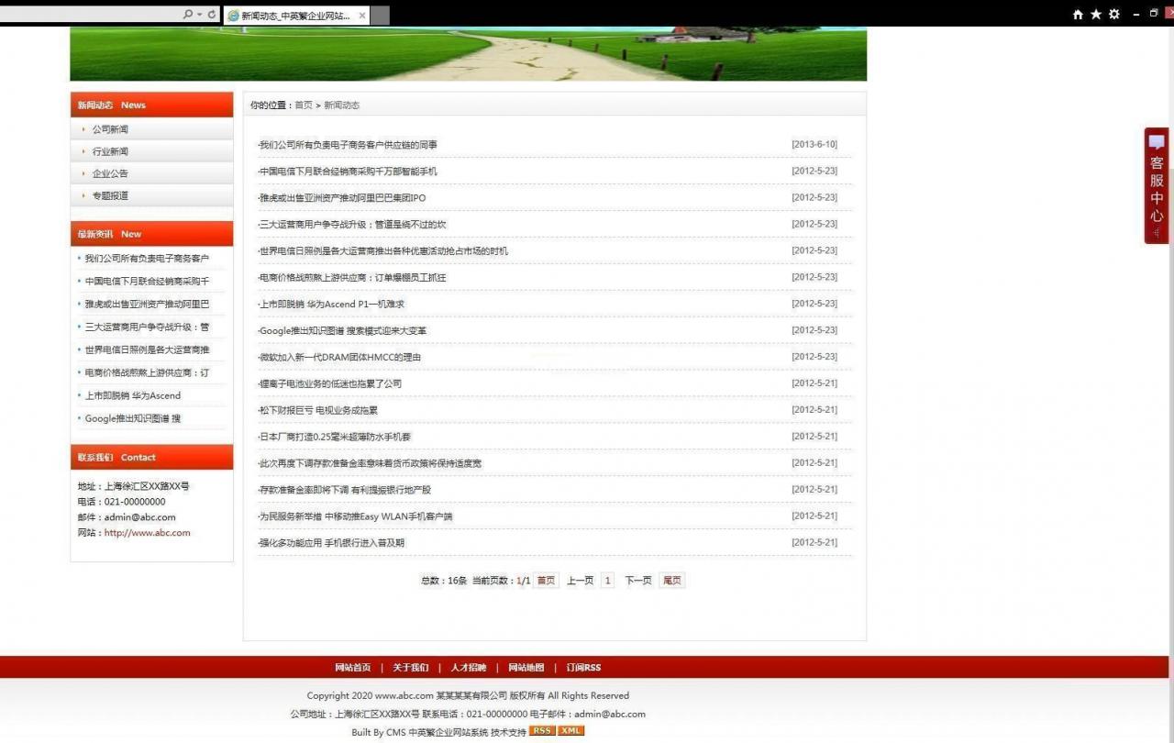1174x743 pixels.
Task: Open article 此次再度下调存款准备金率
Action: [x=371, y=464]
